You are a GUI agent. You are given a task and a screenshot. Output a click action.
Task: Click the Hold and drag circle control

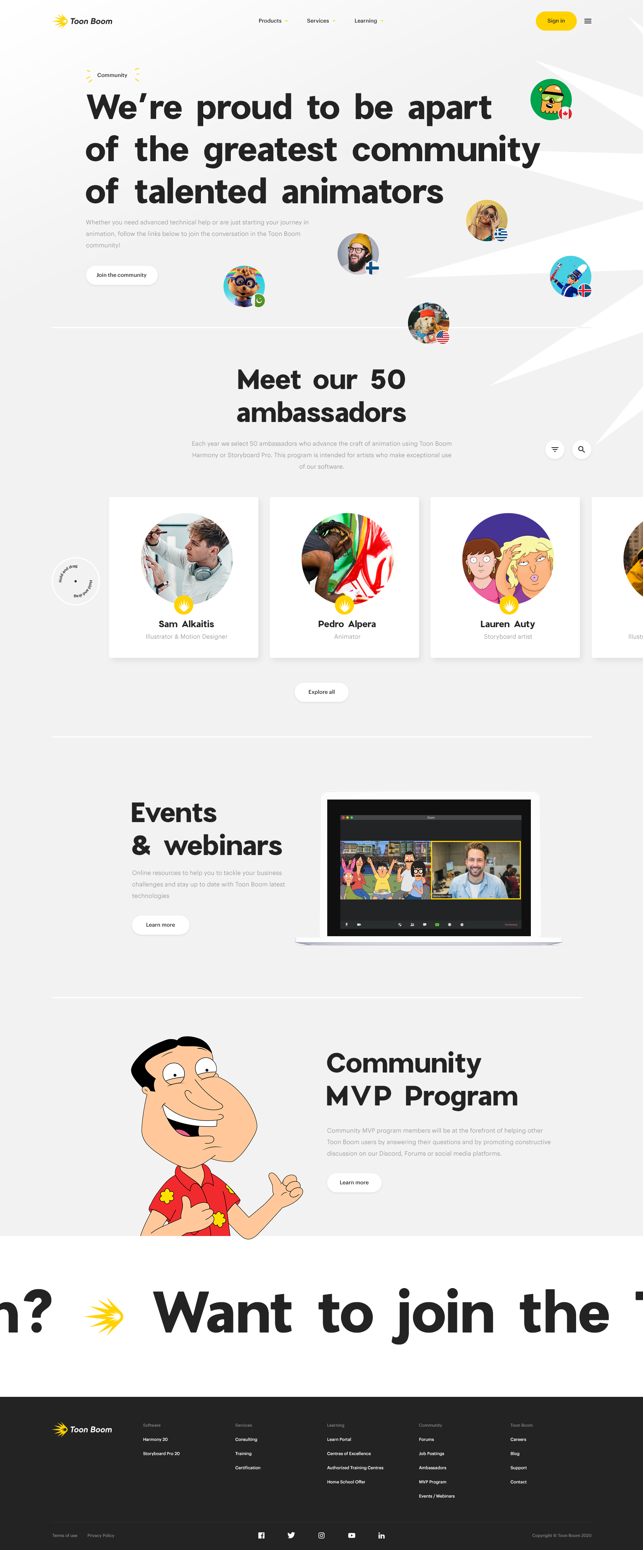pyautogui.click(x=75, y=580)
